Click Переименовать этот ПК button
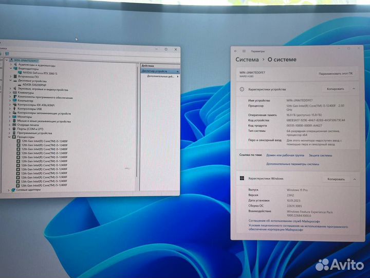Screen dimensions: 370x278 click(336, 74)
